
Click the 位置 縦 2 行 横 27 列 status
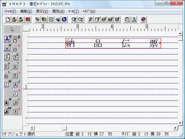point(89,134)
